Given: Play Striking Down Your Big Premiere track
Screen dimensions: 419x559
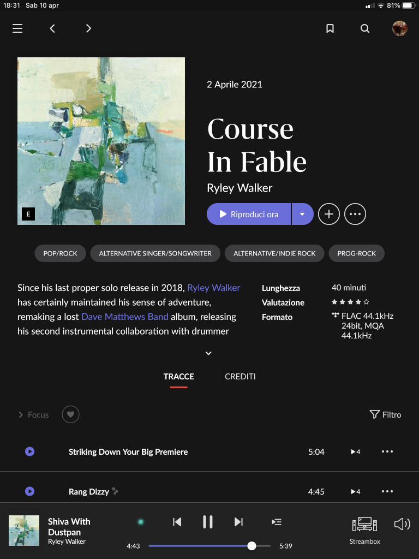Looking at the screenshot, I should pyautogui.click(x=30, y=451).
